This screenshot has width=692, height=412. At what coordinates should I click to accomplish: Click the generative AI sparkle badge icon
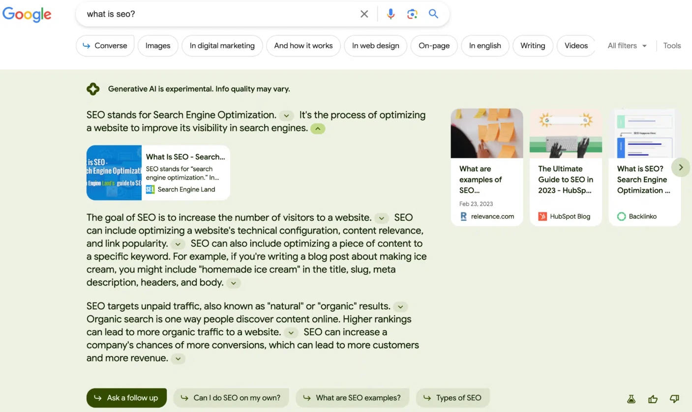(x=93, y=89)
